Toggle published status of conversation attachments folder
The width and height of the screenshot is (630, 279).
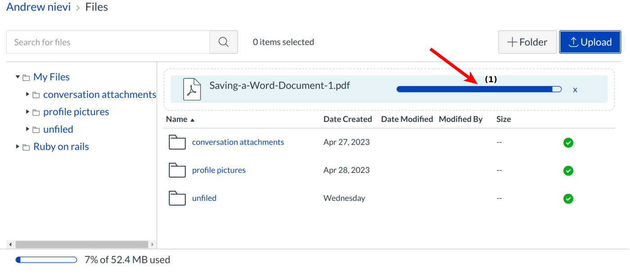(x=568, y=143)
